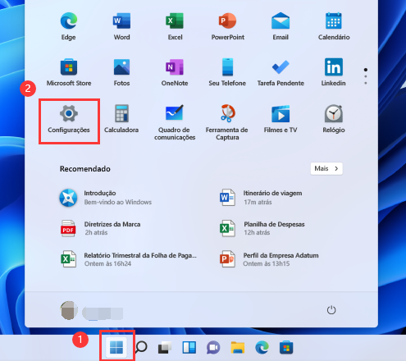Click the Mais button
The width and height of the screenshot is (406, 361).
pos(326,168)
